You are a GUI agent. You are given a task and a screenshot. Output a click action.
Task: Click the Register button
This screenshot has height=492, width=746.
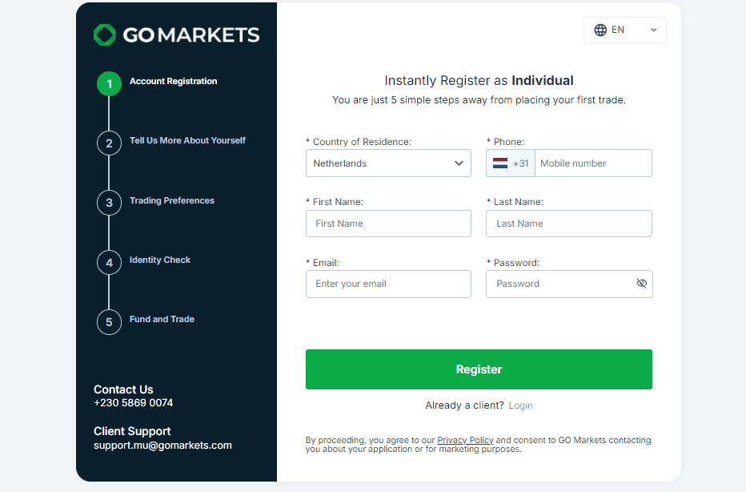click(479, 369)
